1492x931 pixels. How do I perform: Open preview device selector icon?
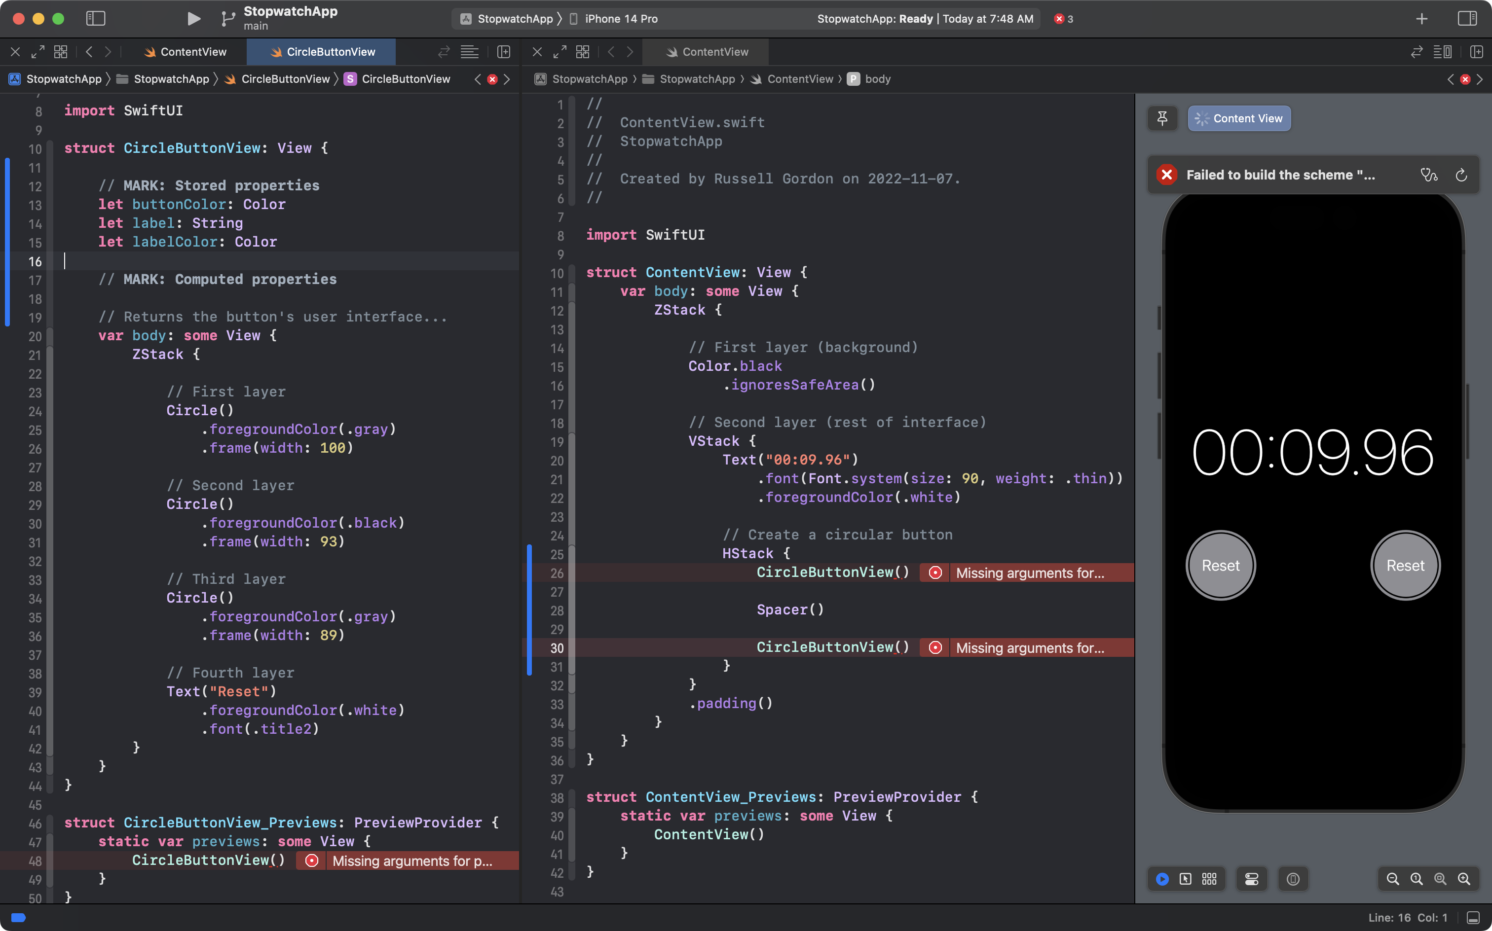click(x=1292, y=879)
